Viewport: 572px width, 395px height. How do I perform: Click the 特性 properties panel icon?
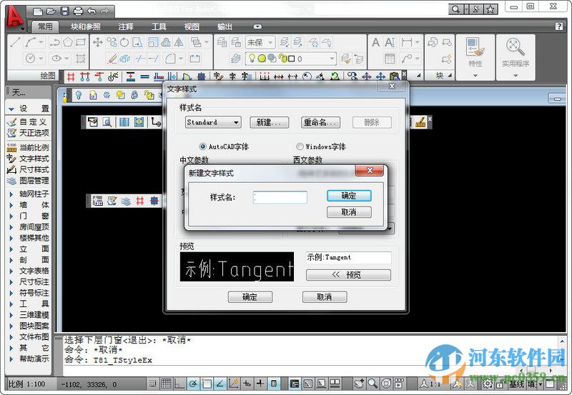coord(475,47)
